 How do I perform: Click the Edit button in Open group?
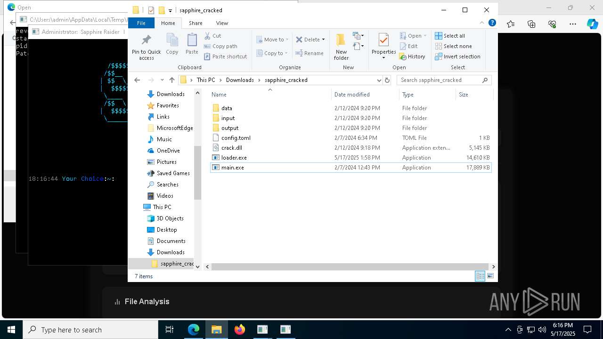tap(408, 46)
